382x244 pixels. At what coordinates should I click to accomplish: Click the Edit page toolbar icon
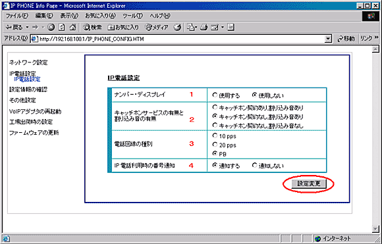[x=215, y=27]
